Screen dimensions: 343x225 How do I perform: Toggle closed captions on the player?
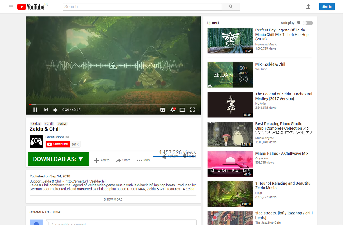pos(163,110)
